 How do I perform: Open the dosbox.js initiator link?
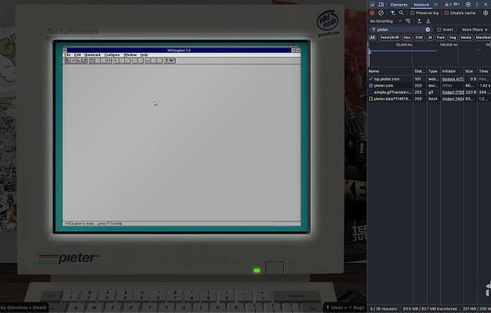click(x=453, y=79)
